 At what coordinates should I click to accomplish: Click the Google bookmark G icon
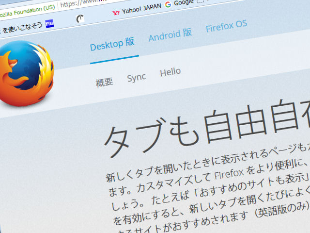pyautogui.click(x=168, y=4)
